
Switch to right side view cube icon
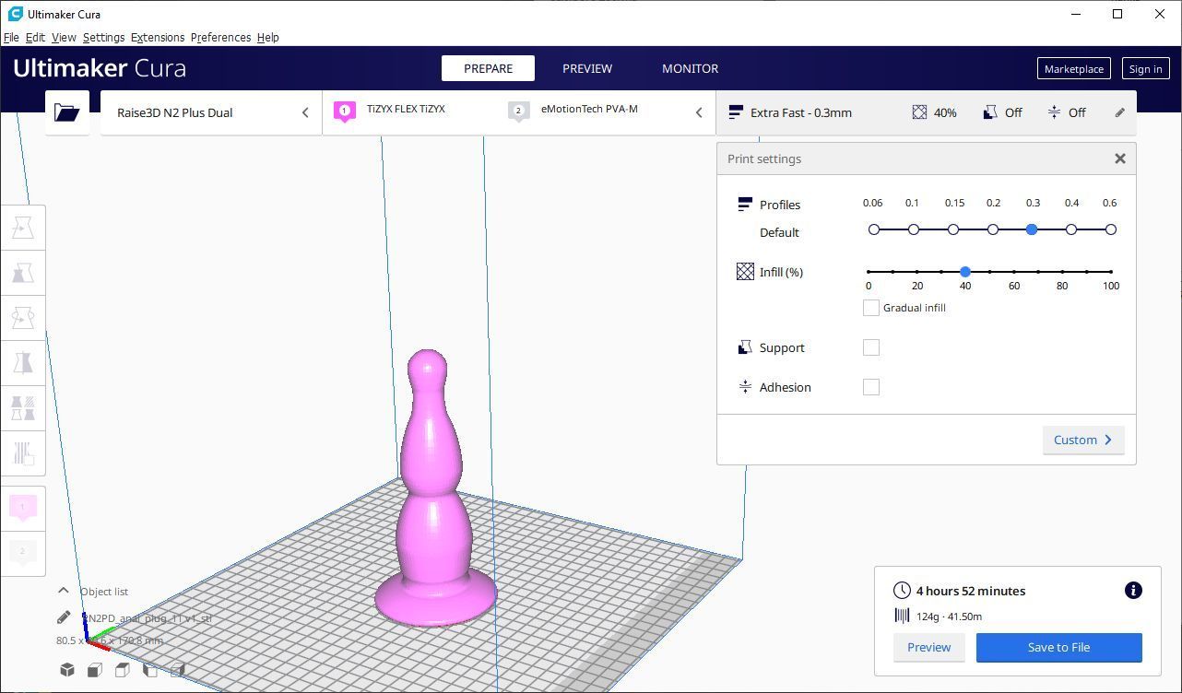[177, 670]
